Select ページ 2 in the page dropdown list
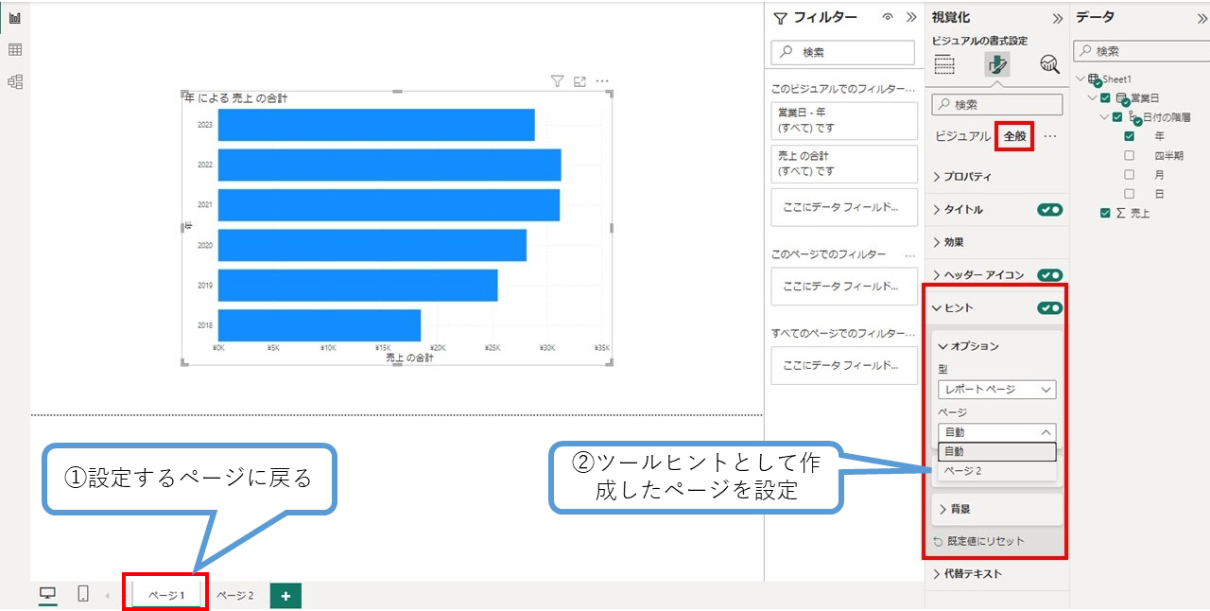 click(962, 471)
